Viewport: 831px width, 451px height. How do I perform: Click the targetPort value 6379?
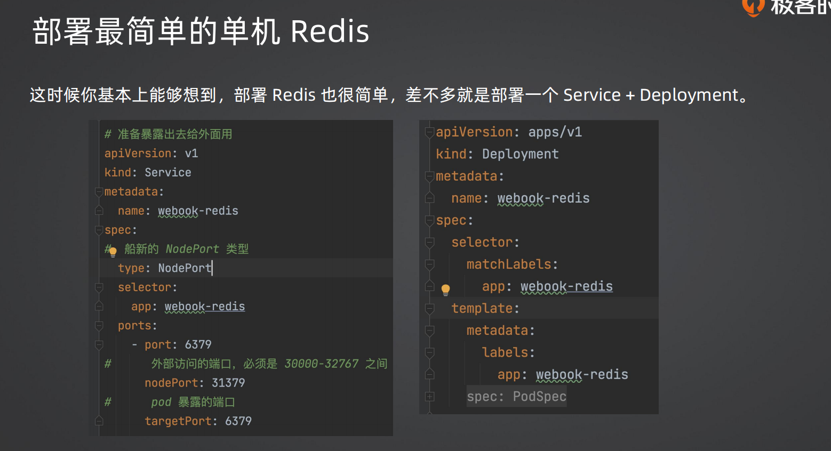click(x=238, y=421)
